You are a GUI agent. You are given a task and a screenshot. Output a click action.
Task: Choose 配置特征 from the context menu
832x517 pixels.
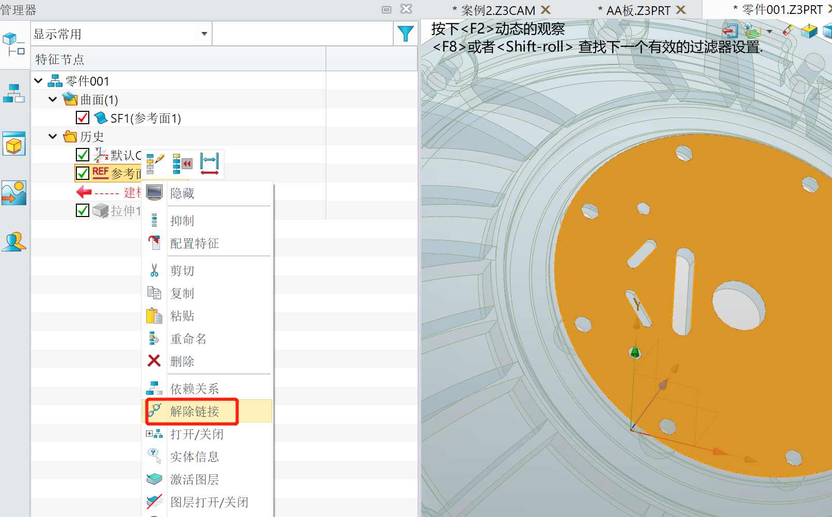pyautogui.click(x=207, y=243)
